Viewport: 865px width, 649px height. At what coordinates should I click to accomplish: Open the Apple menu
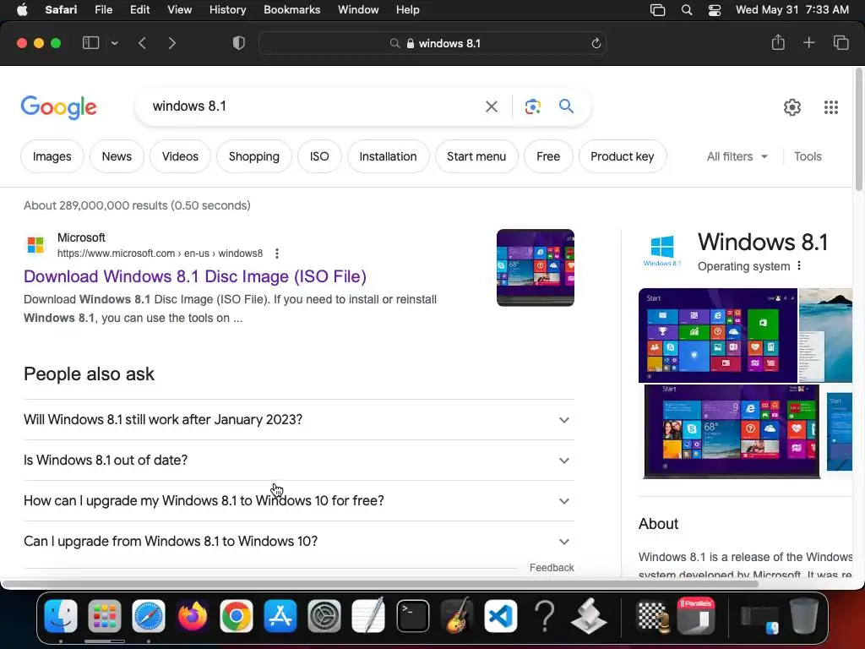click(22, 10)
